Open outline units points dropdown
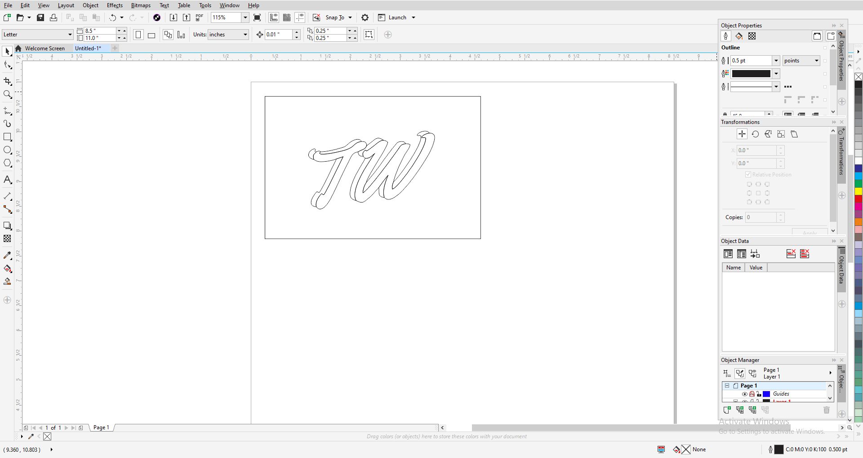The height and width of the screenshot is (458, 863). coord(817,61)
